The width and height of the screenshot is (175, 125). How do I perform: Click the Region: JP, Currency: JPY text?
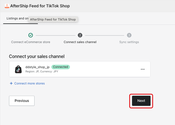(42, 72)
